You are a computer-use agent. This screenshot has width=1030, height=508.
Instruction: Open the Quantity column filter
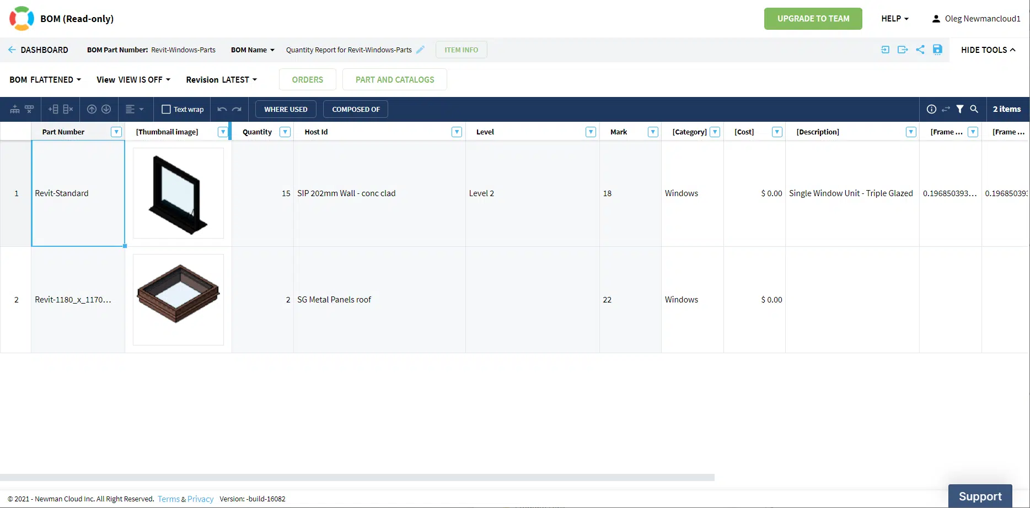click(x=285, y=132)
